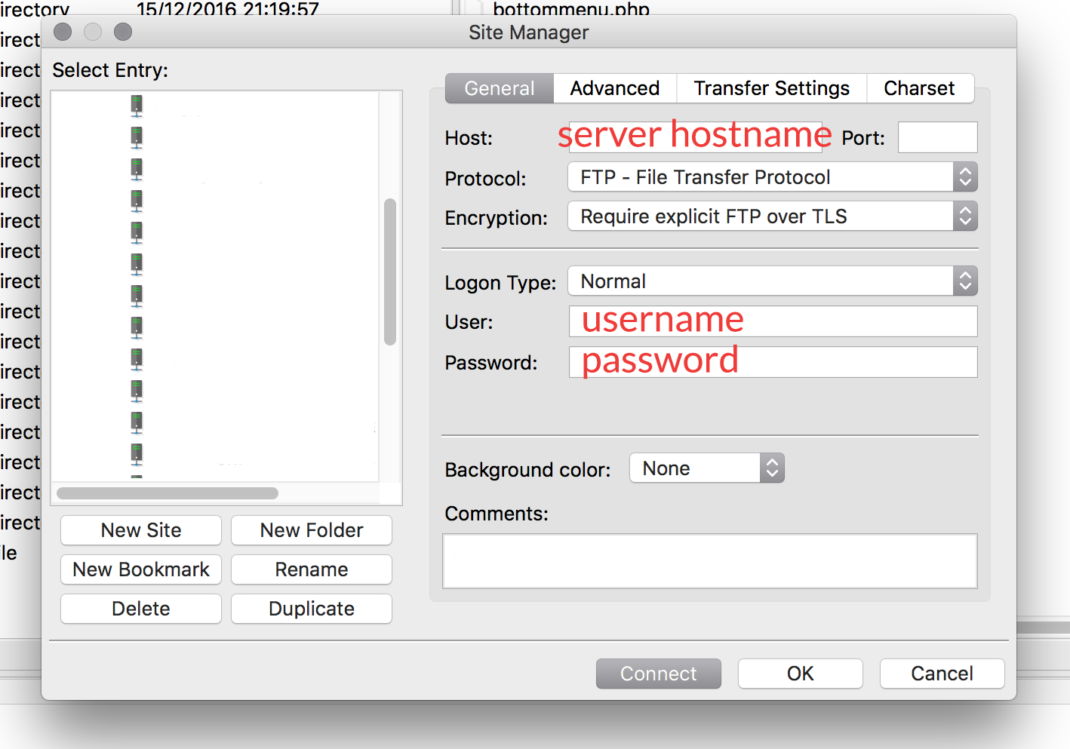Viewport: 1070px width, 749px height.
Task: Open the Transfer Settings tab
Action: point(771,88)
